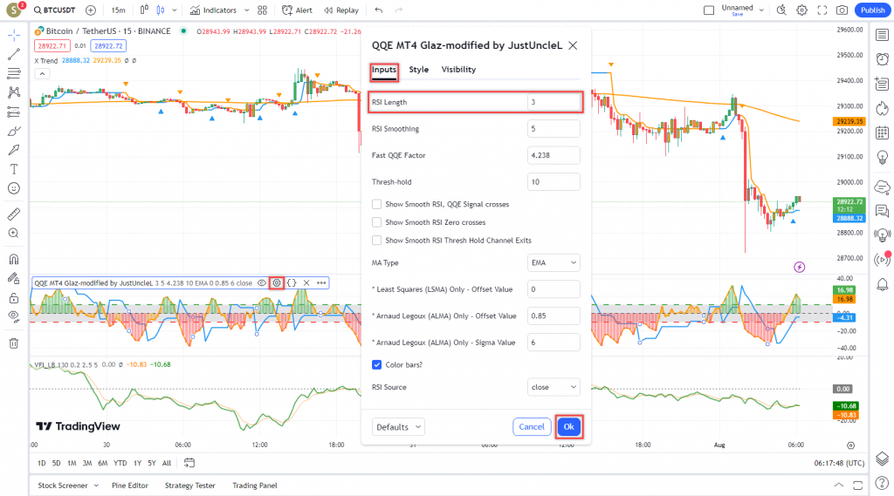Toggle lock all drawing tools

click(x=14, y=298)
